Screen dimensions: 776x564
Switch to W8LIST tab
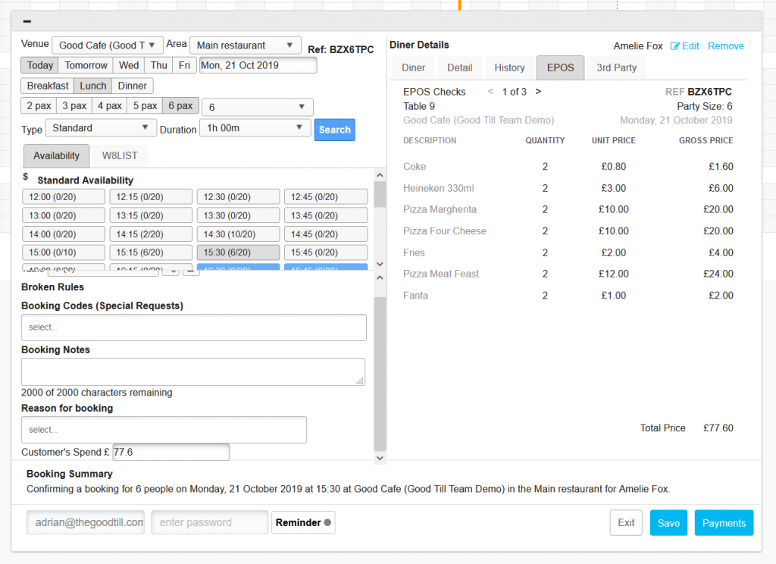[120, 155]
